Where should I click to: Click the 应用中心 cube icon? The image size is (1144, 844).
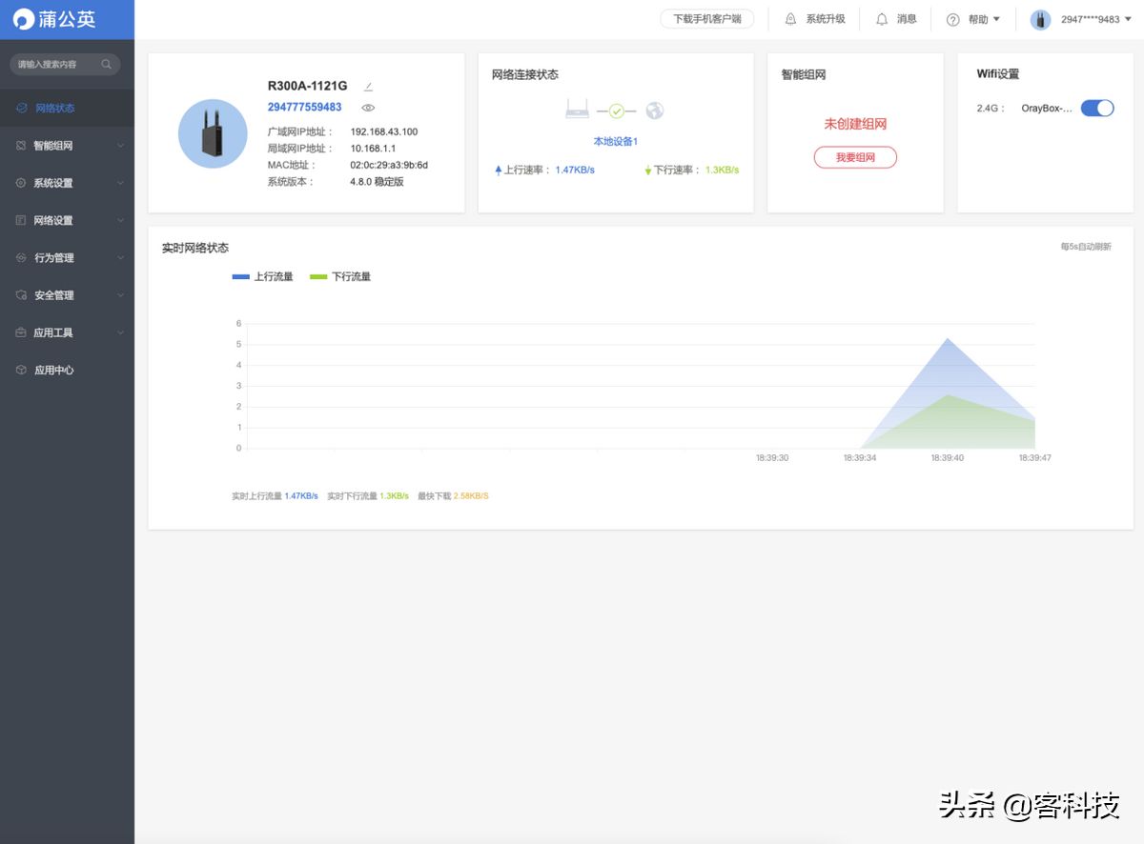[x=21, y=370]
